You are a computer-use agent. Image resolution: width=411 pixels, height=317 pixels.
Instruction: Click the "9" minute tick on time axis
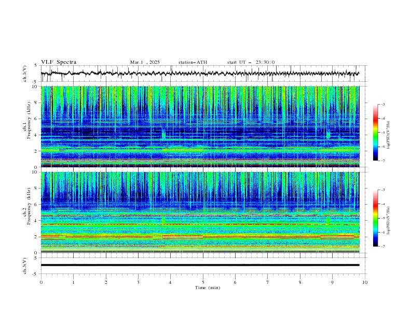pos(332,282)
